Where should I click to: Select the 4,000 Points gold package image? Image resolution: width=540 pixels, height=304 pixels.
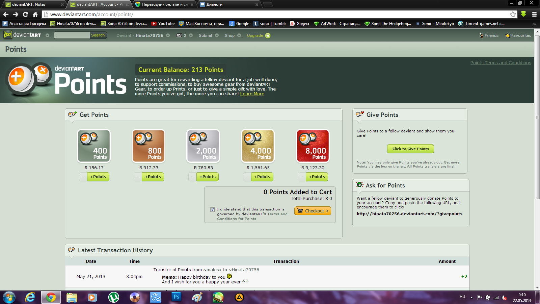[x=258, y=146]
